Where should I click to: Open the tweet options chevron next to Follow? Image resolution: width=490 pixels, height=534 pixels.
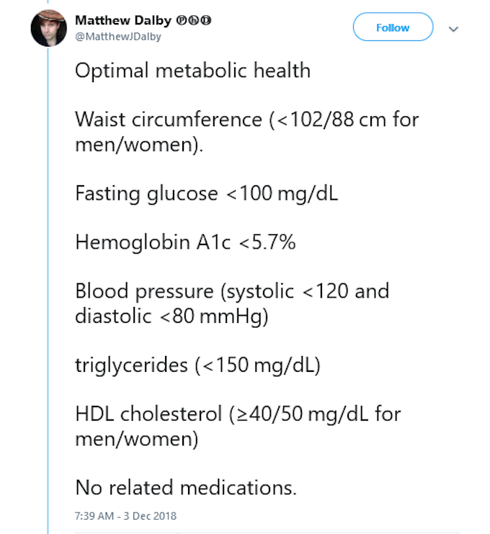click(x=453, y=29)
